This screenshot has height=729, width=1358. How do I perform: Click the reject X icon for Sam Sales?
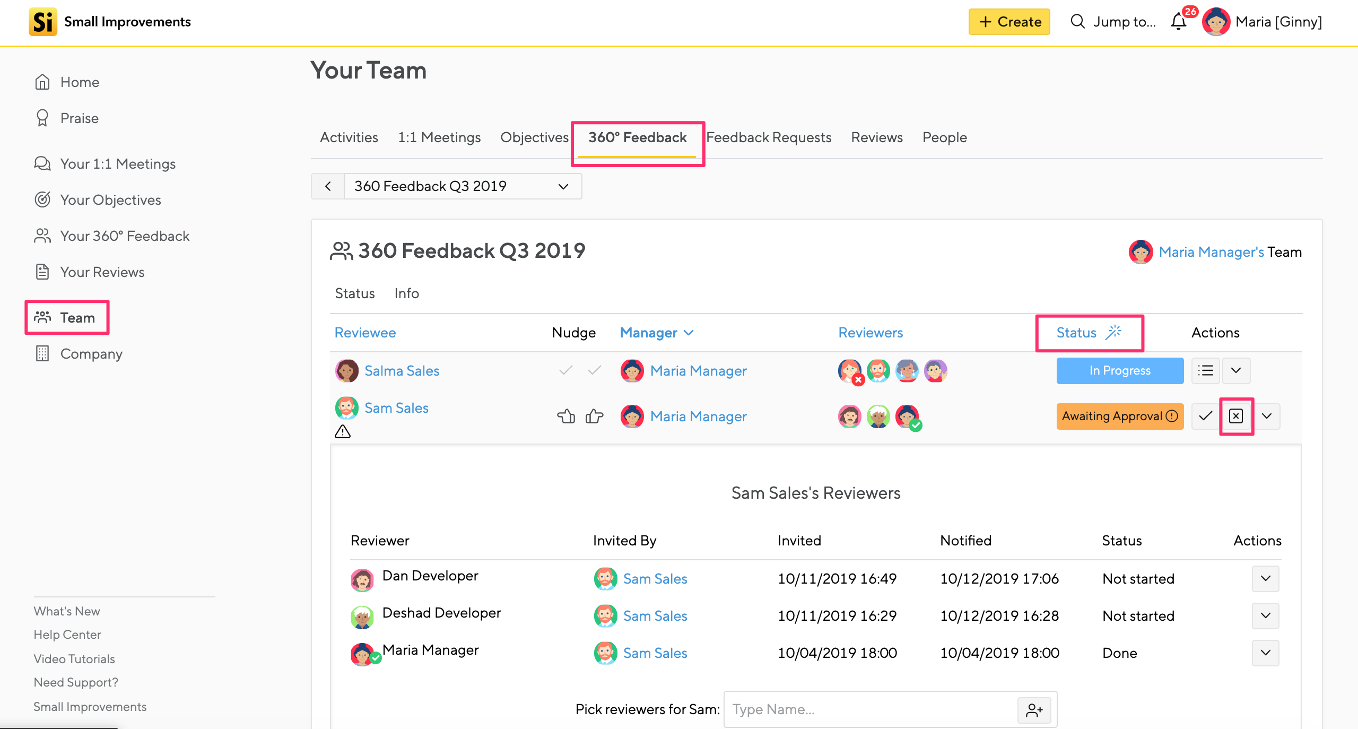(x=1236, y=416)
